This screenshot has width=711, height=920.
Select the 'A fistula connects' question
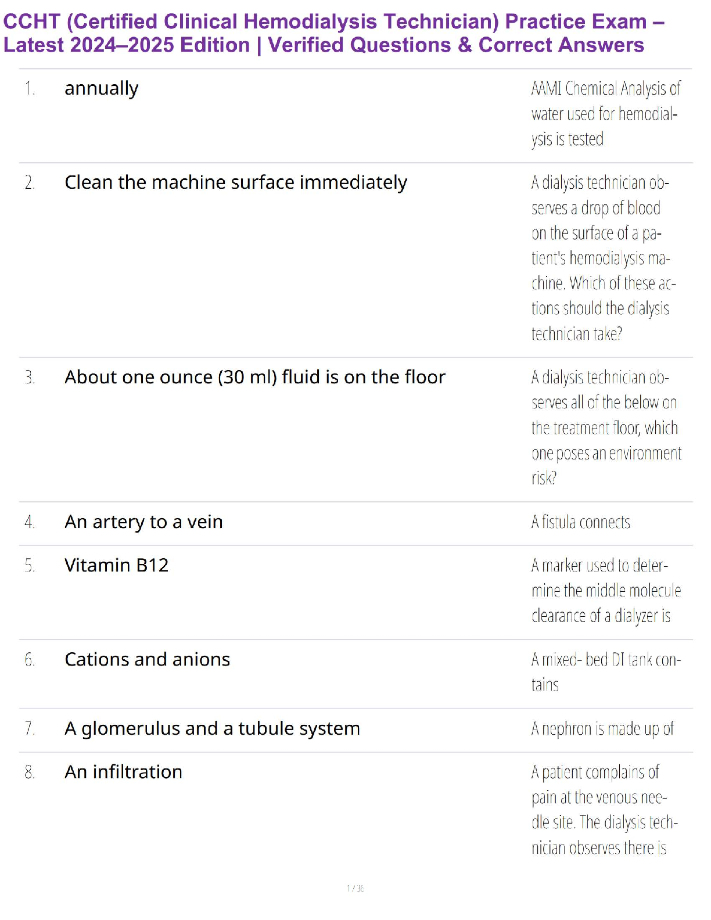[580, 522]
